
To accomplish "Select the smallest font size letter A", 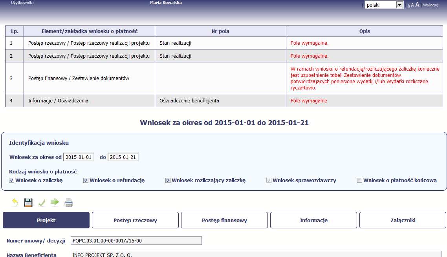I will click(x=409, y=5).
